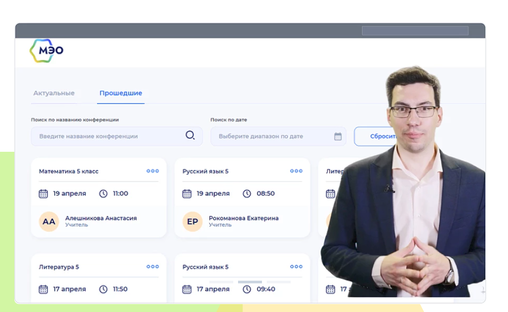Click clock icon beside 11:00 time

point(104,194)
